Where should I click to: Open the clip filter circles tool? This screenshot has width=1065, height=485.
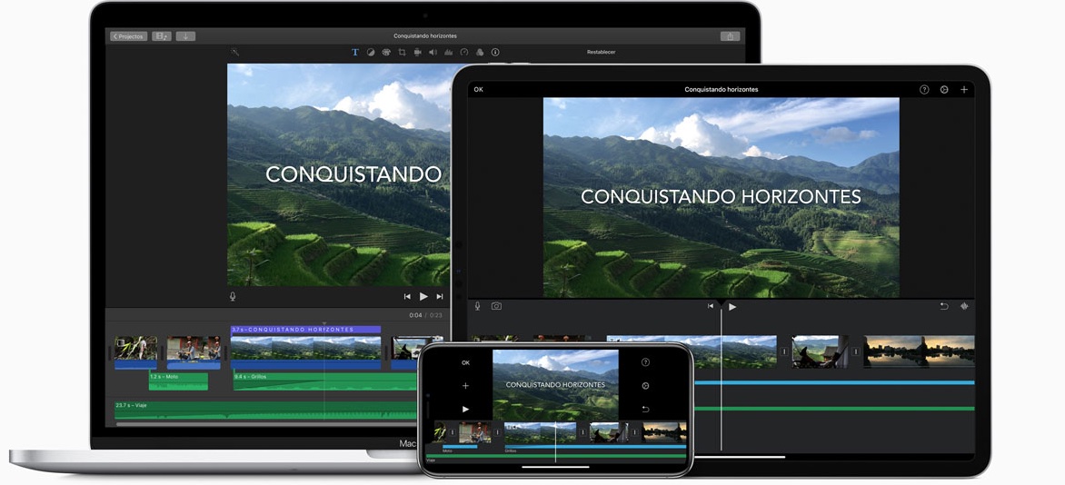480,53
